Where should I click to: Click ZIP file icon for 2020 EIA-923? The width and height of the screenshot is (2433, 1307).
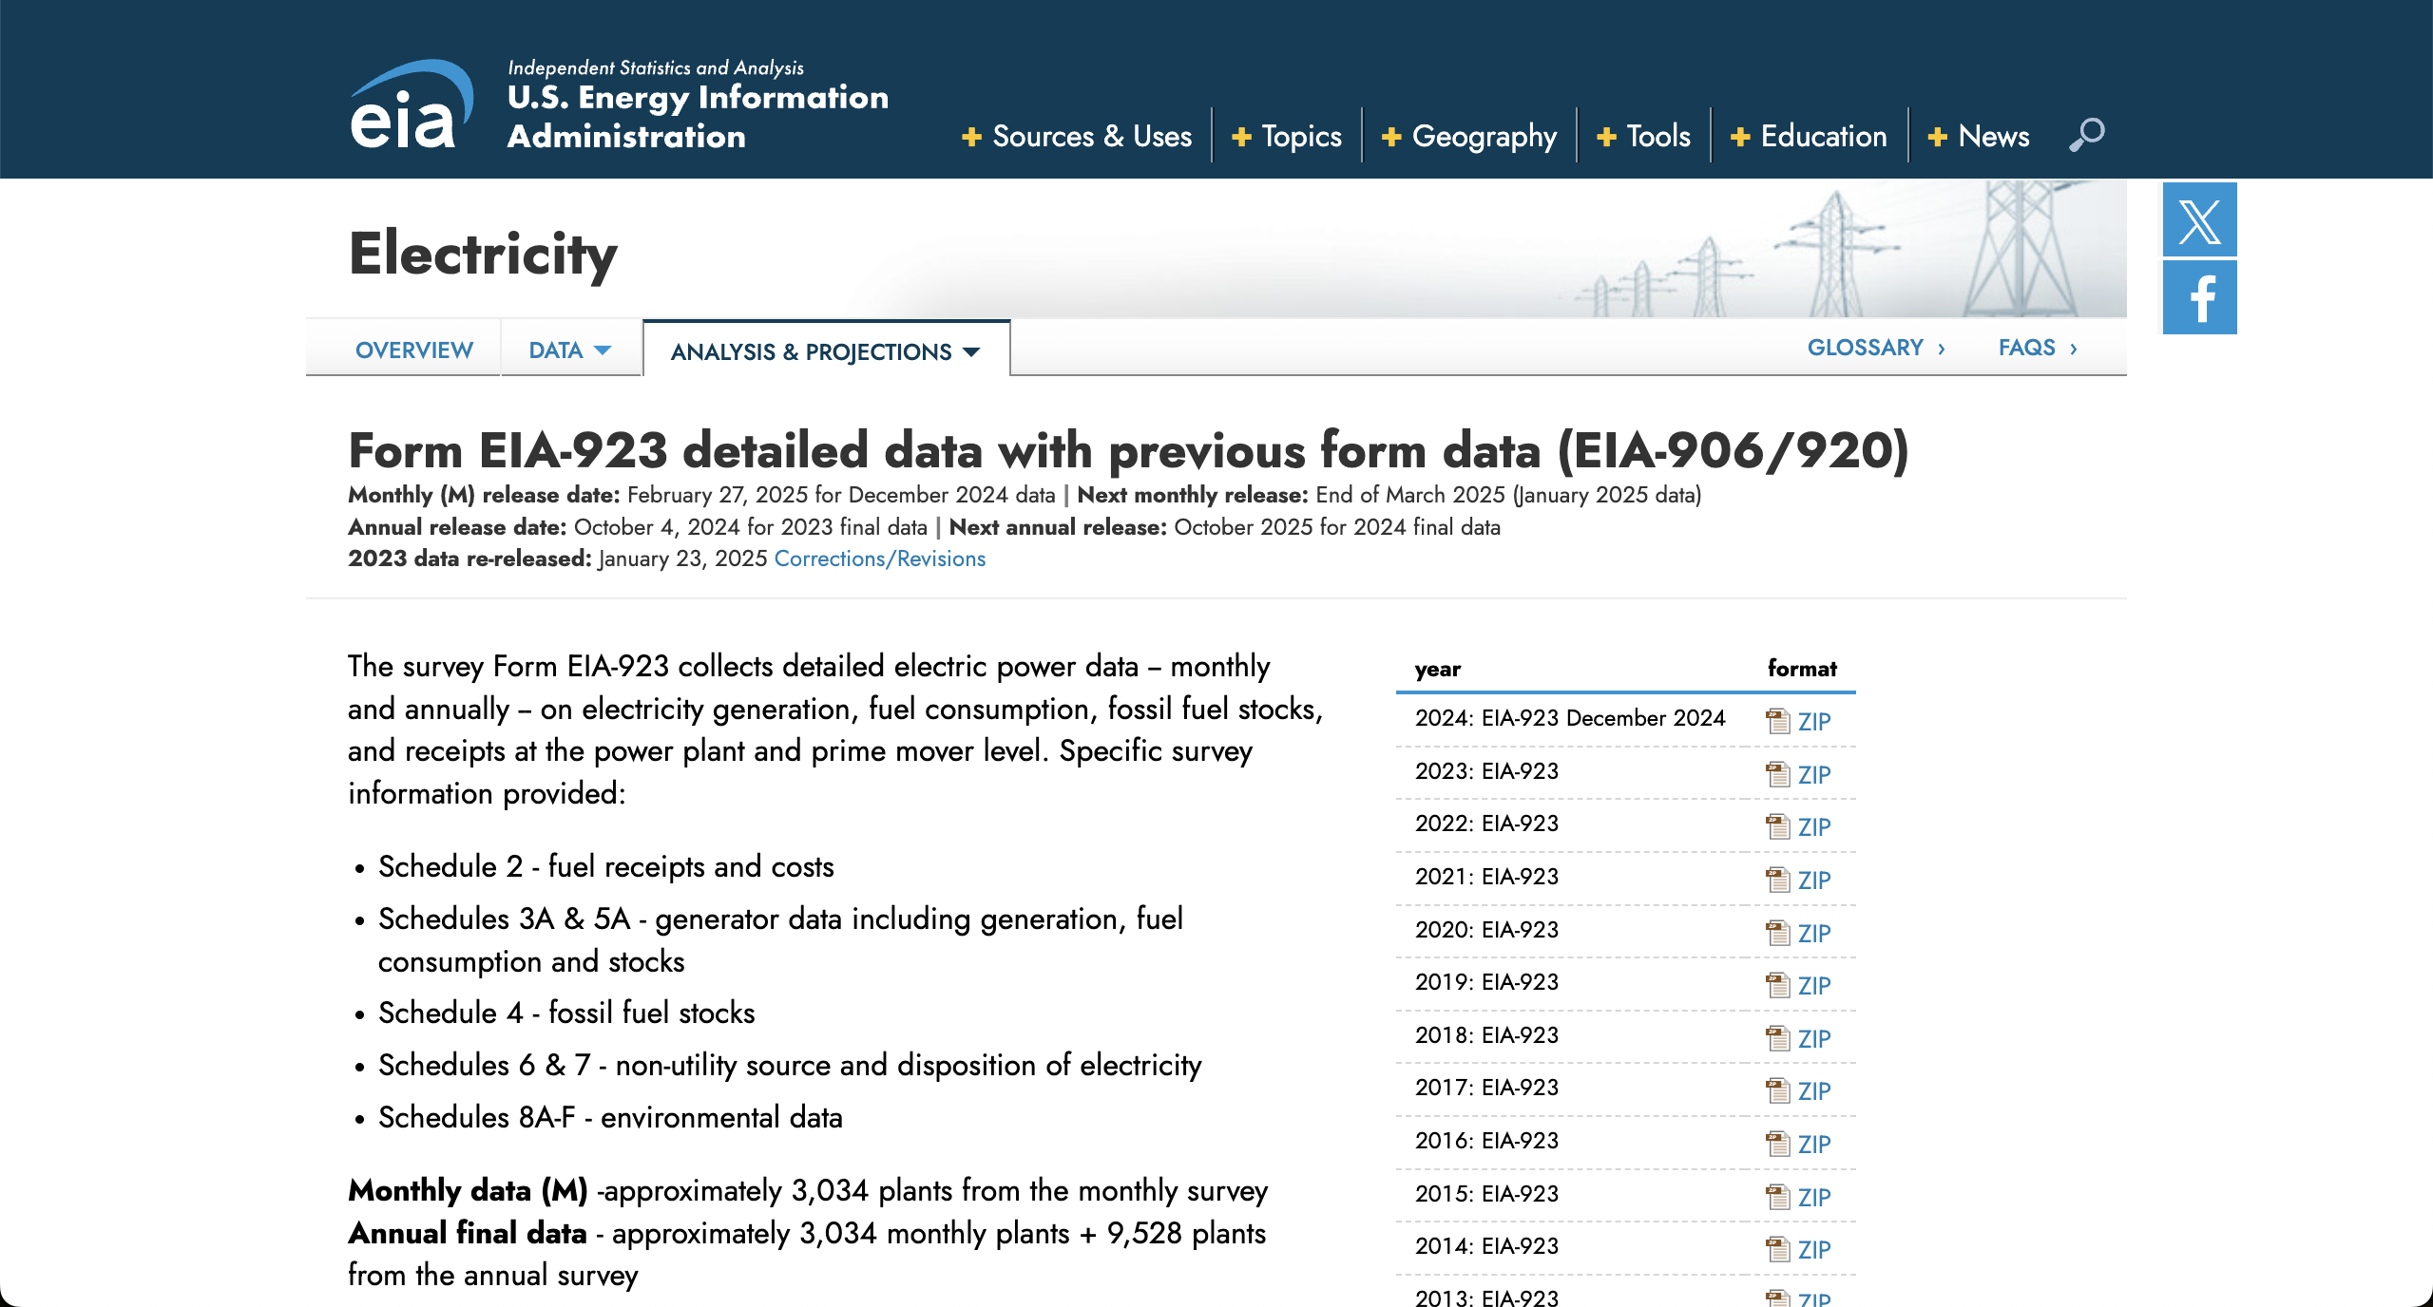point(1777,933)
